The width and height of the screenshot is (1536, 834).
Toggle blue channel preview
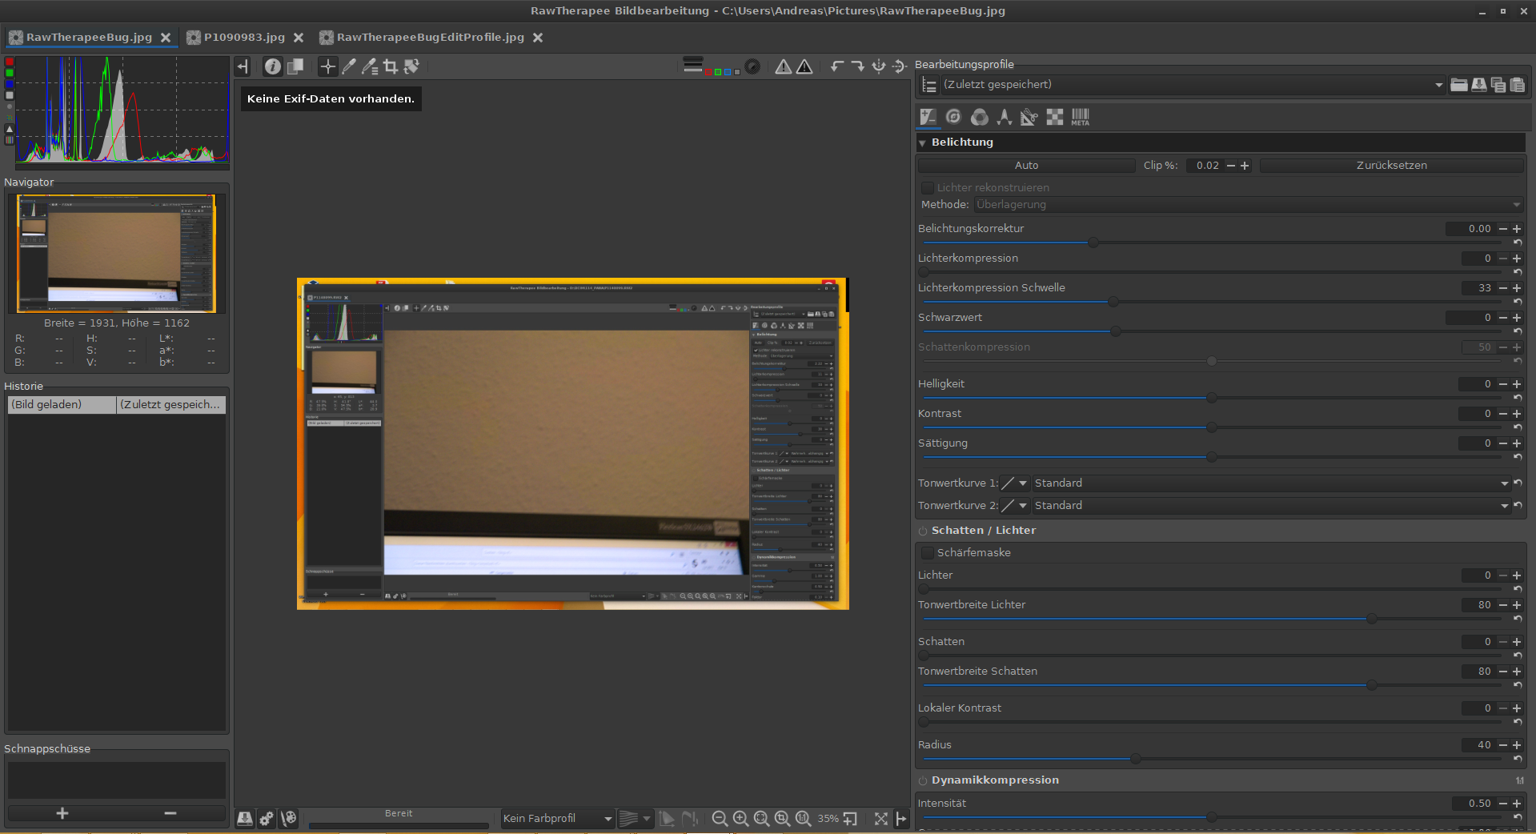click(728, 72)
